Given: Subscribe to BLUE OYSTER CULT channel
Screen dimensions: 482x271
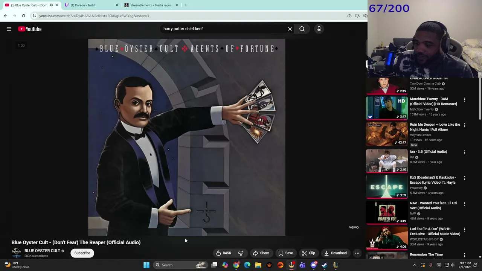Looking at the screenshot, I should click(x=82, y=253).
